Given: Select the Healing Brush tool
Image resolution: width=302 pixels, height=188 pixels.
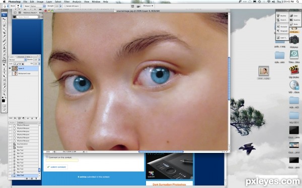Looking at the screenshot, I should click(4, 41).
